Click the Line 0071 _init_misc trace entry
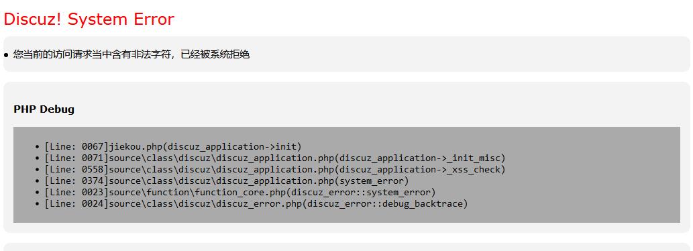 pyautogui.click(x=275, y=158)
